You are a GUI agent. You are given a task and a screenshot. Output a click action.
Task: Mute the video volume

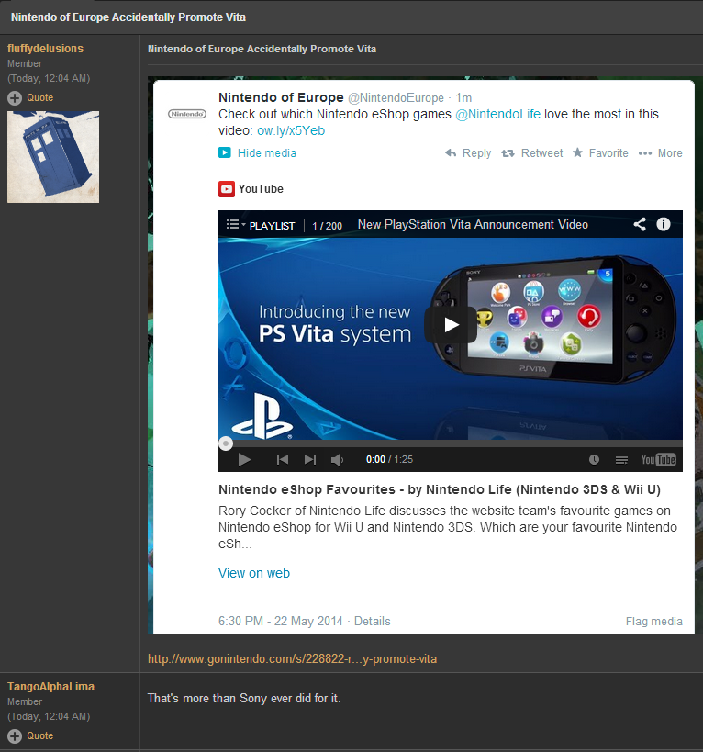tap(338, 459)
